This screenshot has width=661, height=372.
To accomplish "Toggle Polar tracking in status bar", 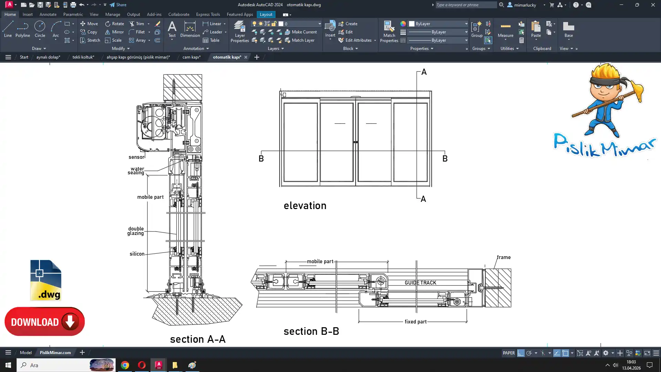I will 529,353.
